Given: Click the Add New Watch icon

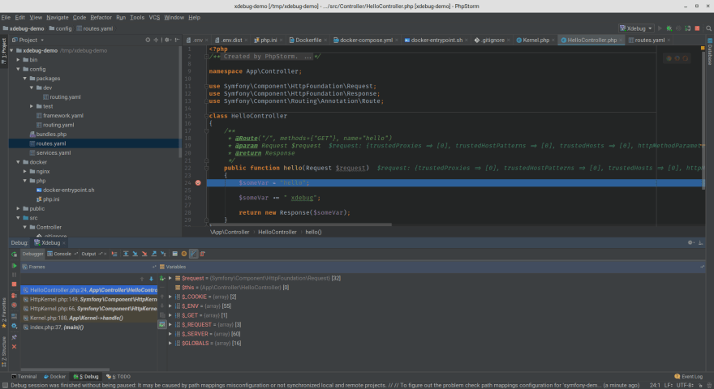Looking at the screenshot, I should click(162, 279).
